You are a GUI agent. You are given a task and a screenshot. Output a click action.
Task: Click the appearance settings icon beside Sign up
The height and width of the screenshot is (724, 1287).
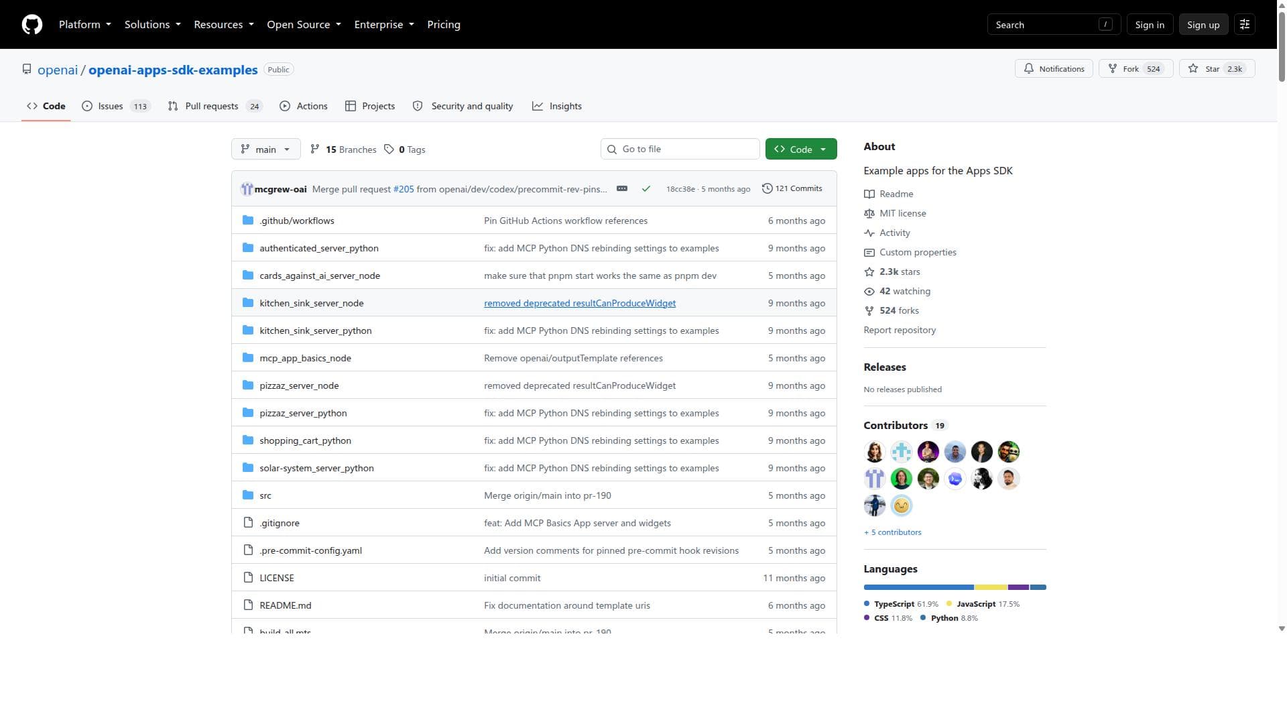pyautogui.click(x=1245, y=25)
